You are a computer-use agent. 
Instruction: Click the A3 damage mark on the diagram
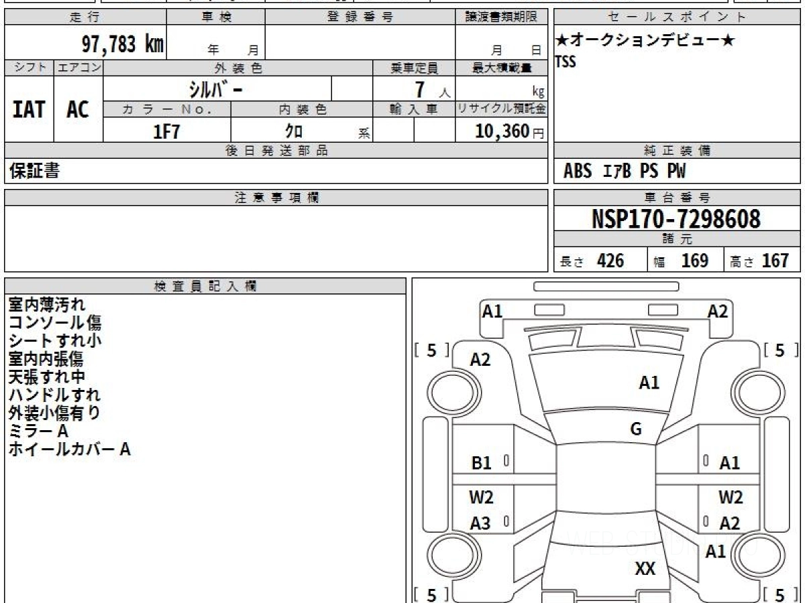pos(480,524)
